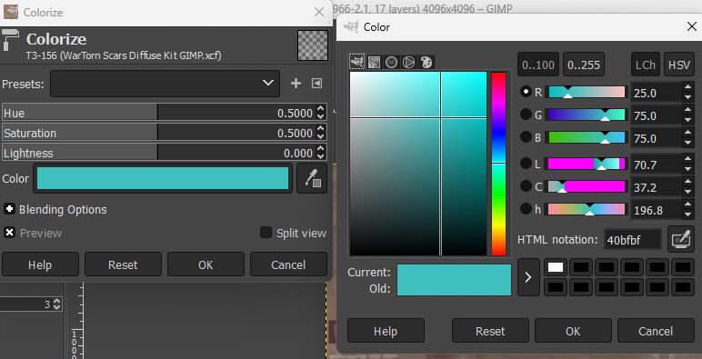Open the Presets dropdown

point(165,84)
